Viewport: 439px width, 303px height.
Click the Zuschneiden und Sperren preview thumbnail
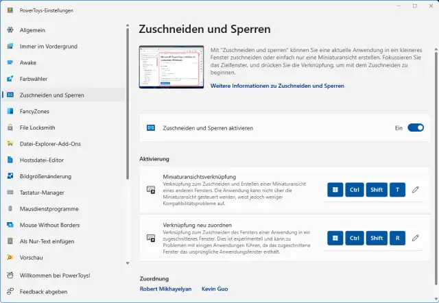pos(171,68)
